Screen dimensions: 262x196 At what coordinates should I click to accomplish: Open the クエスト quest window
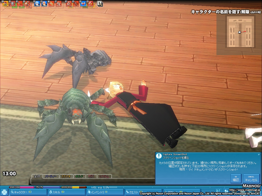pos(143,192)
